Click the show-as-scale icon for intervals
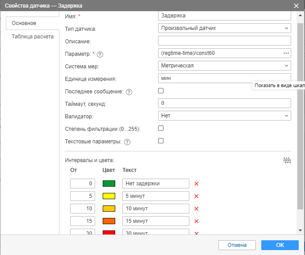The width and height of the screenshot is (305, 255). [x=287, y=160]
